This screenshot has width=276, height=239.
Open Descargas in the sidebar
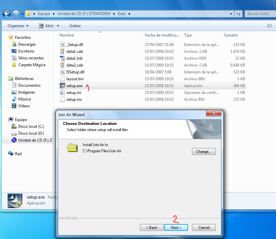27,44
